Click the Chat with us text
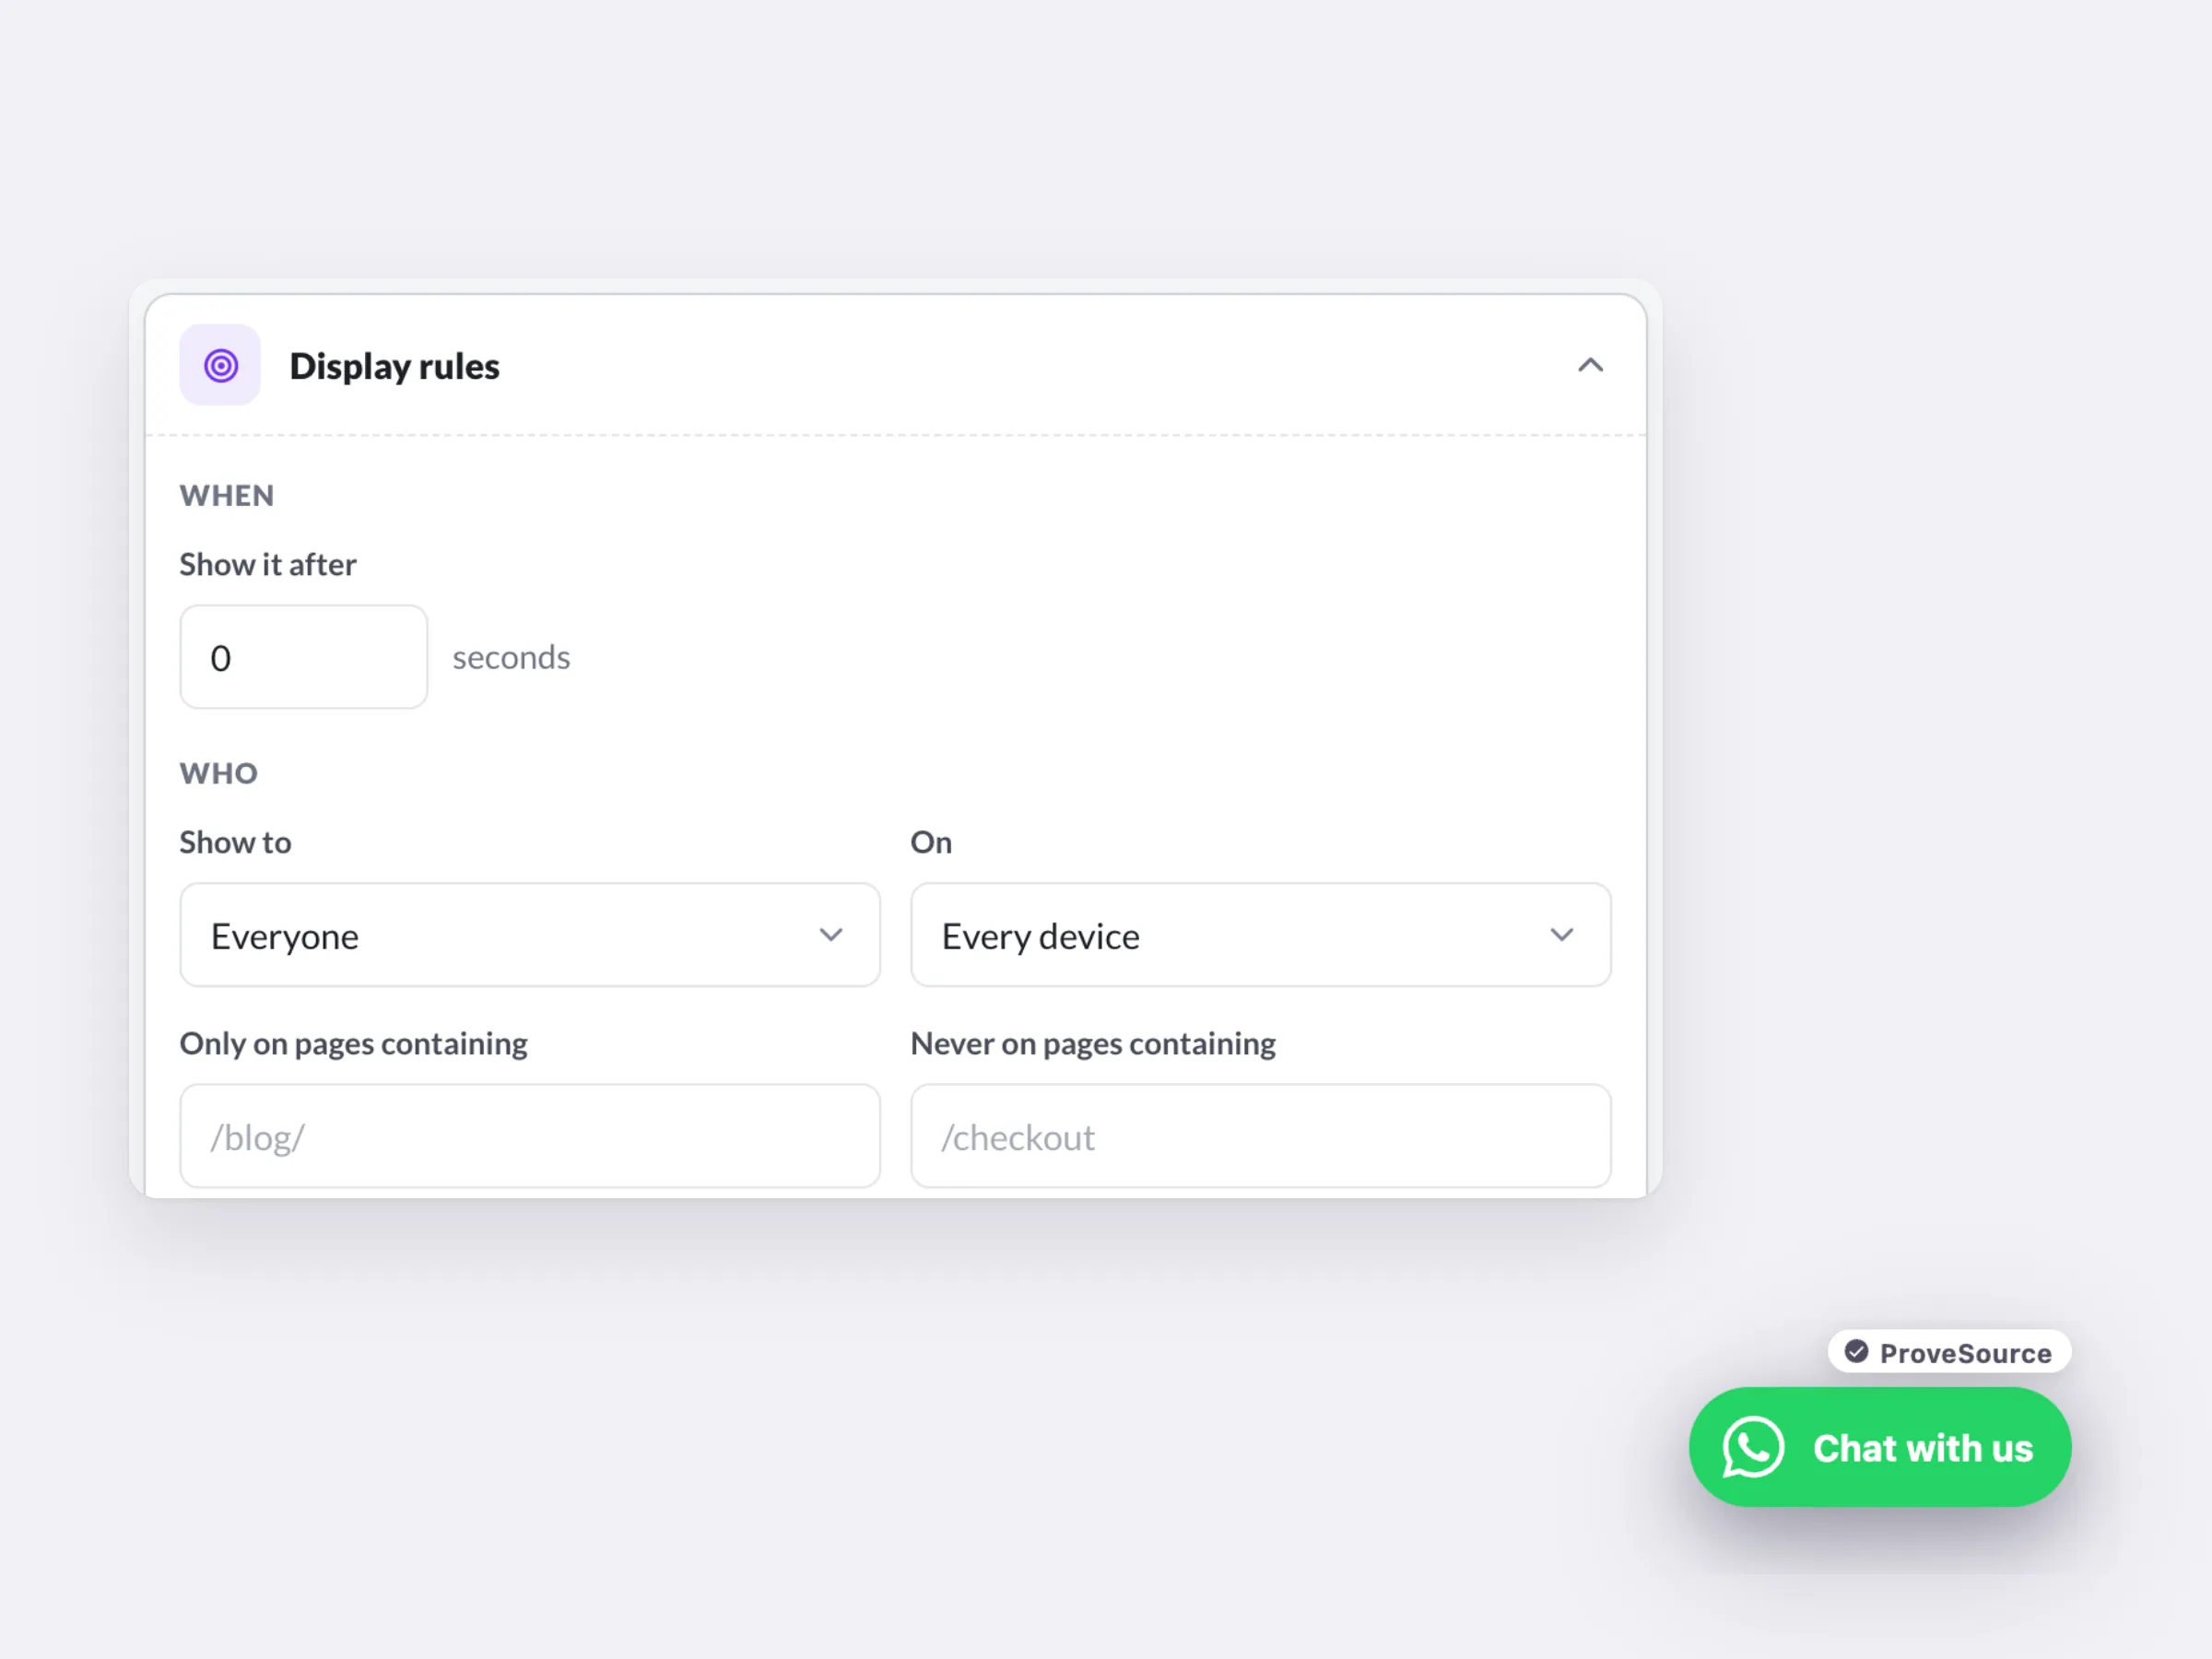The height and width of the screenshot is (1659, 2212). pyautogui.click(x=1923, y=1448)
